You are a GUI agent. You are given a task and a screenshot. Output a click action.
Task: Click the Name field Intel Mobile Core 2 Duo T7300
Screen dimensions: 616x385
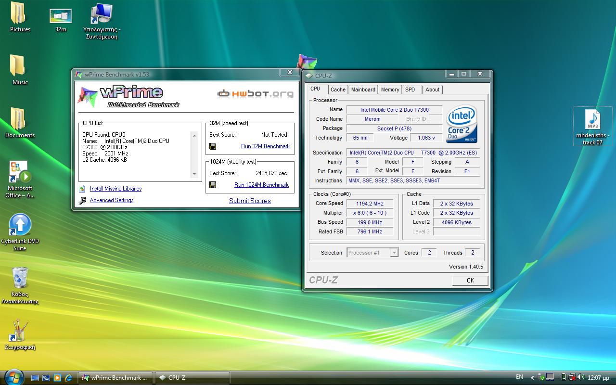point(394,110)
